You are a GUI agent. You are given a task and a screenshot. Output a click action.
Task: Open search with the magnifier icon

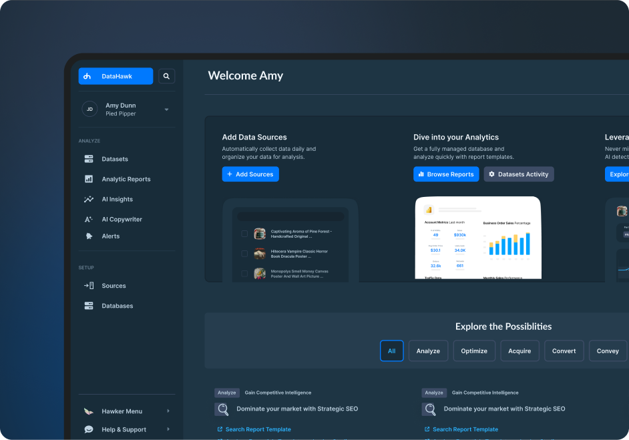pos(166,76)
